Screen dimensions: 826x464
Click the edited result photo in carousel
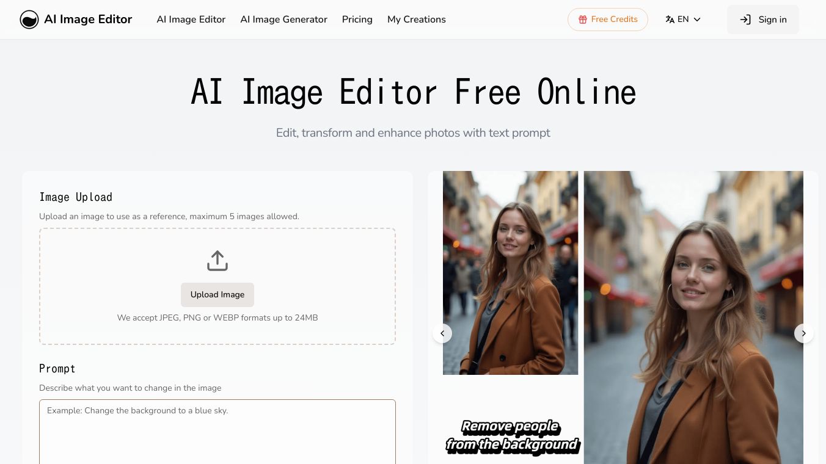click(x=693, y=317)
